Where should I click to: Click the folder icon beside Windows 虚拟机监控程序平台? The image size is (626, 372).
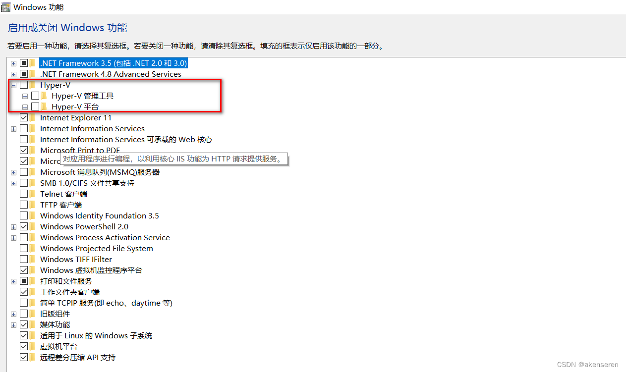(33, 270)
